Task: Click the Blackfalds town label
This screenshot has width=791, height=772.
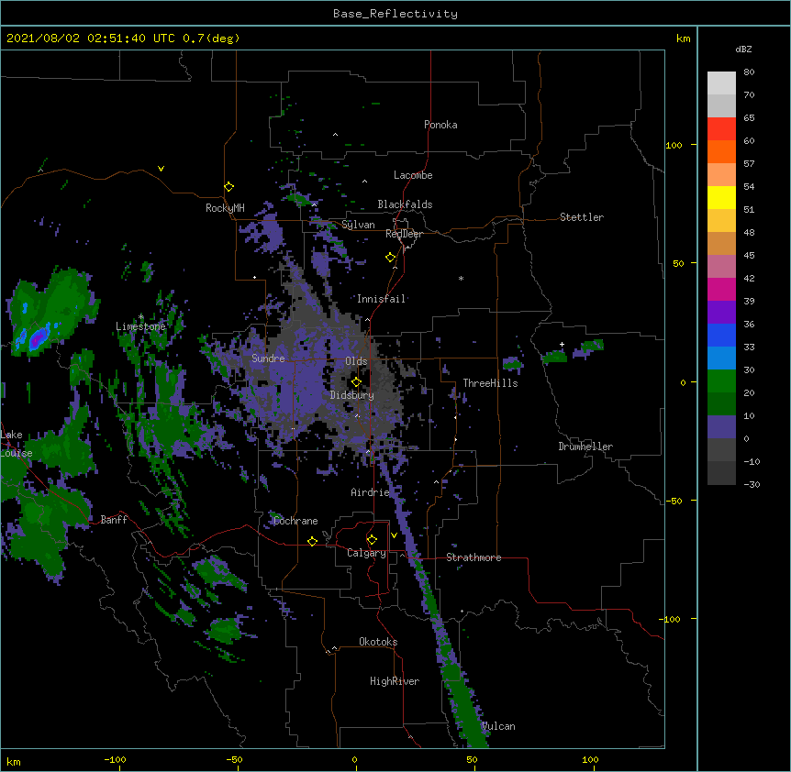Action: 405,204
